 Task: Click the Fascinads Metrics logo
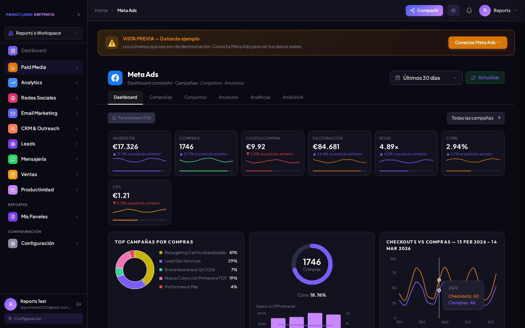click(30, 15)
